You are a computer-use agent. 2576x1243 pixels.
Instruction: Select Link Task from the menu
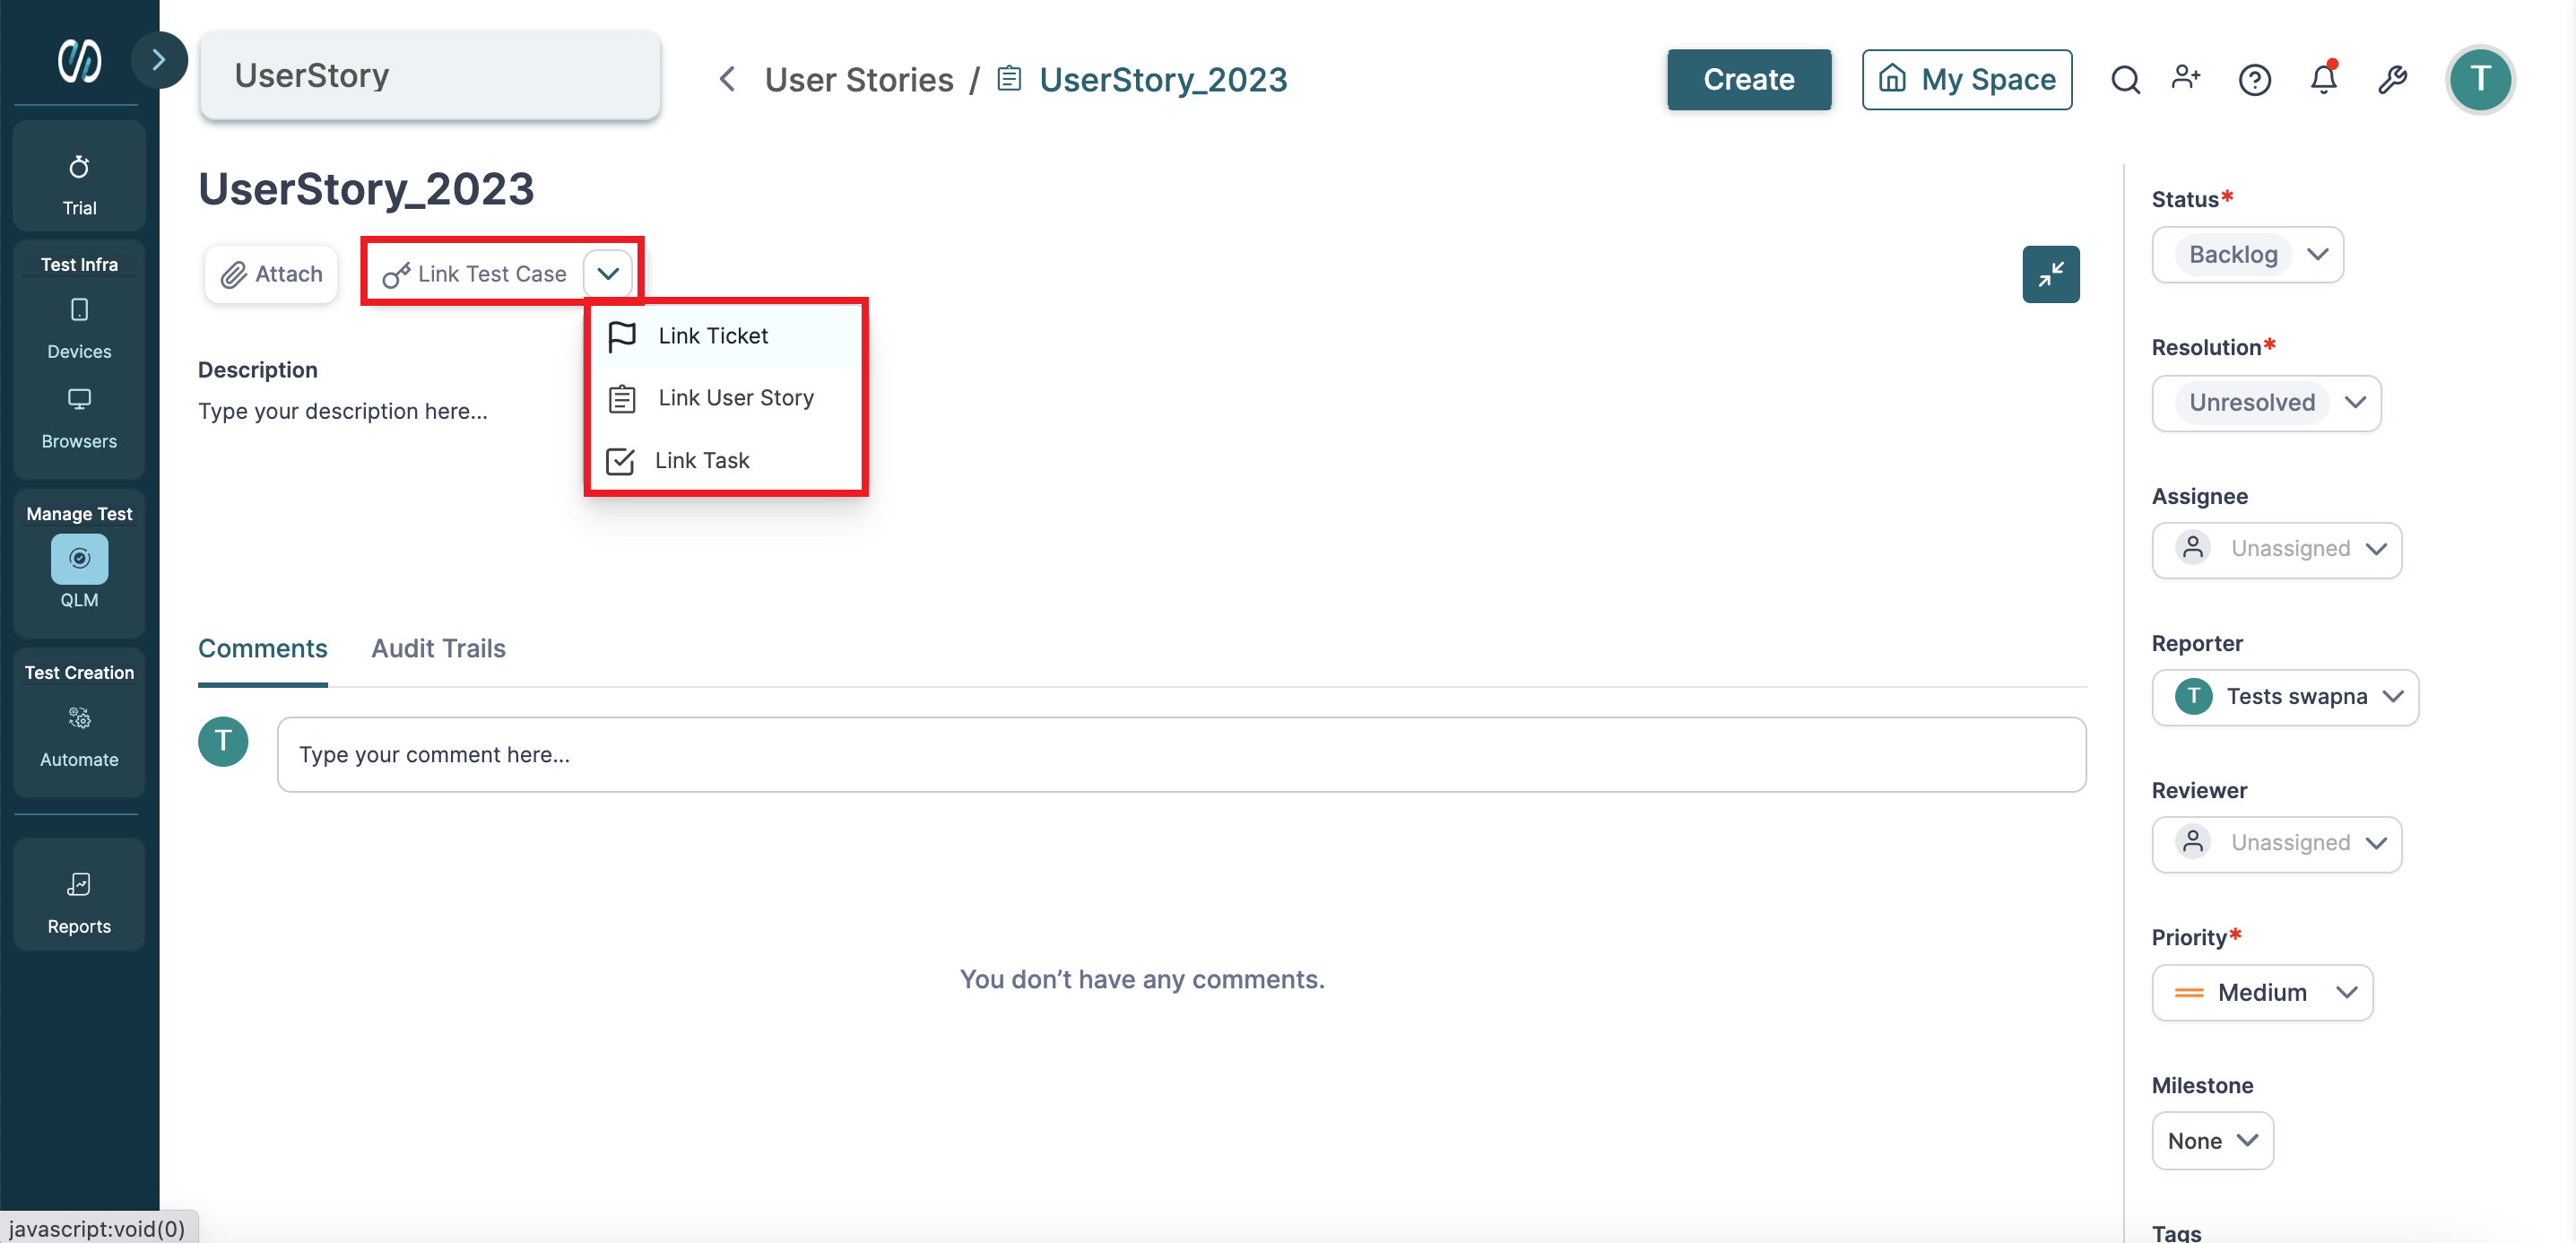point(725,460)
